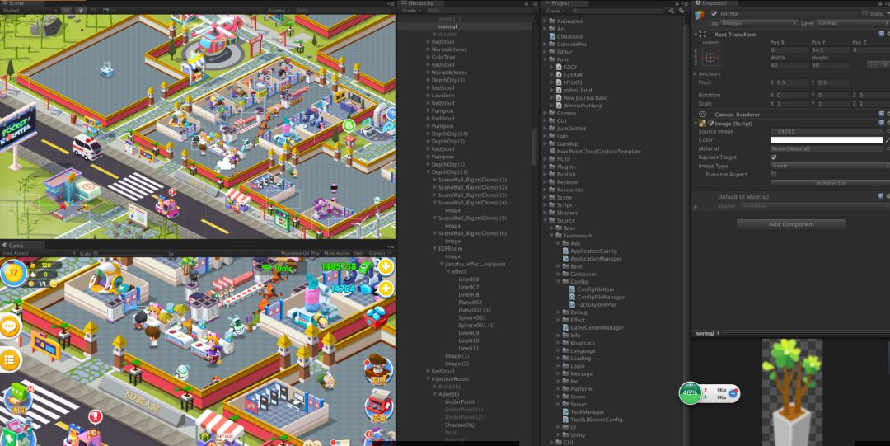Image resolution: width=890 pixels, height=446 pixels.
Task: Toggle Stats in Game view
Action: pyautogui.click(x=358, y=253)
